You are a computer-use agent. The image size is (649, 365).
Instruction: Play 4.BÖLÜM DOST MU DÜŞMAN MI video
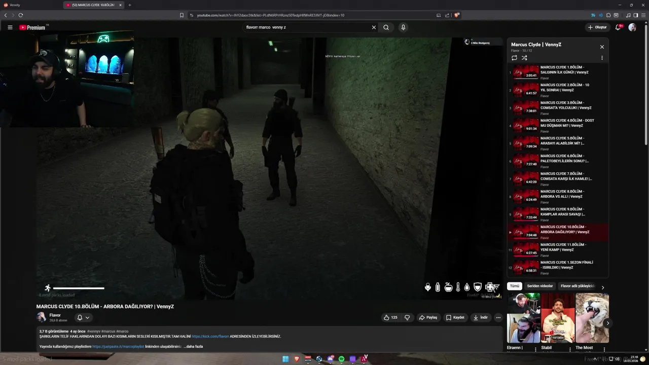pos(558,126)
